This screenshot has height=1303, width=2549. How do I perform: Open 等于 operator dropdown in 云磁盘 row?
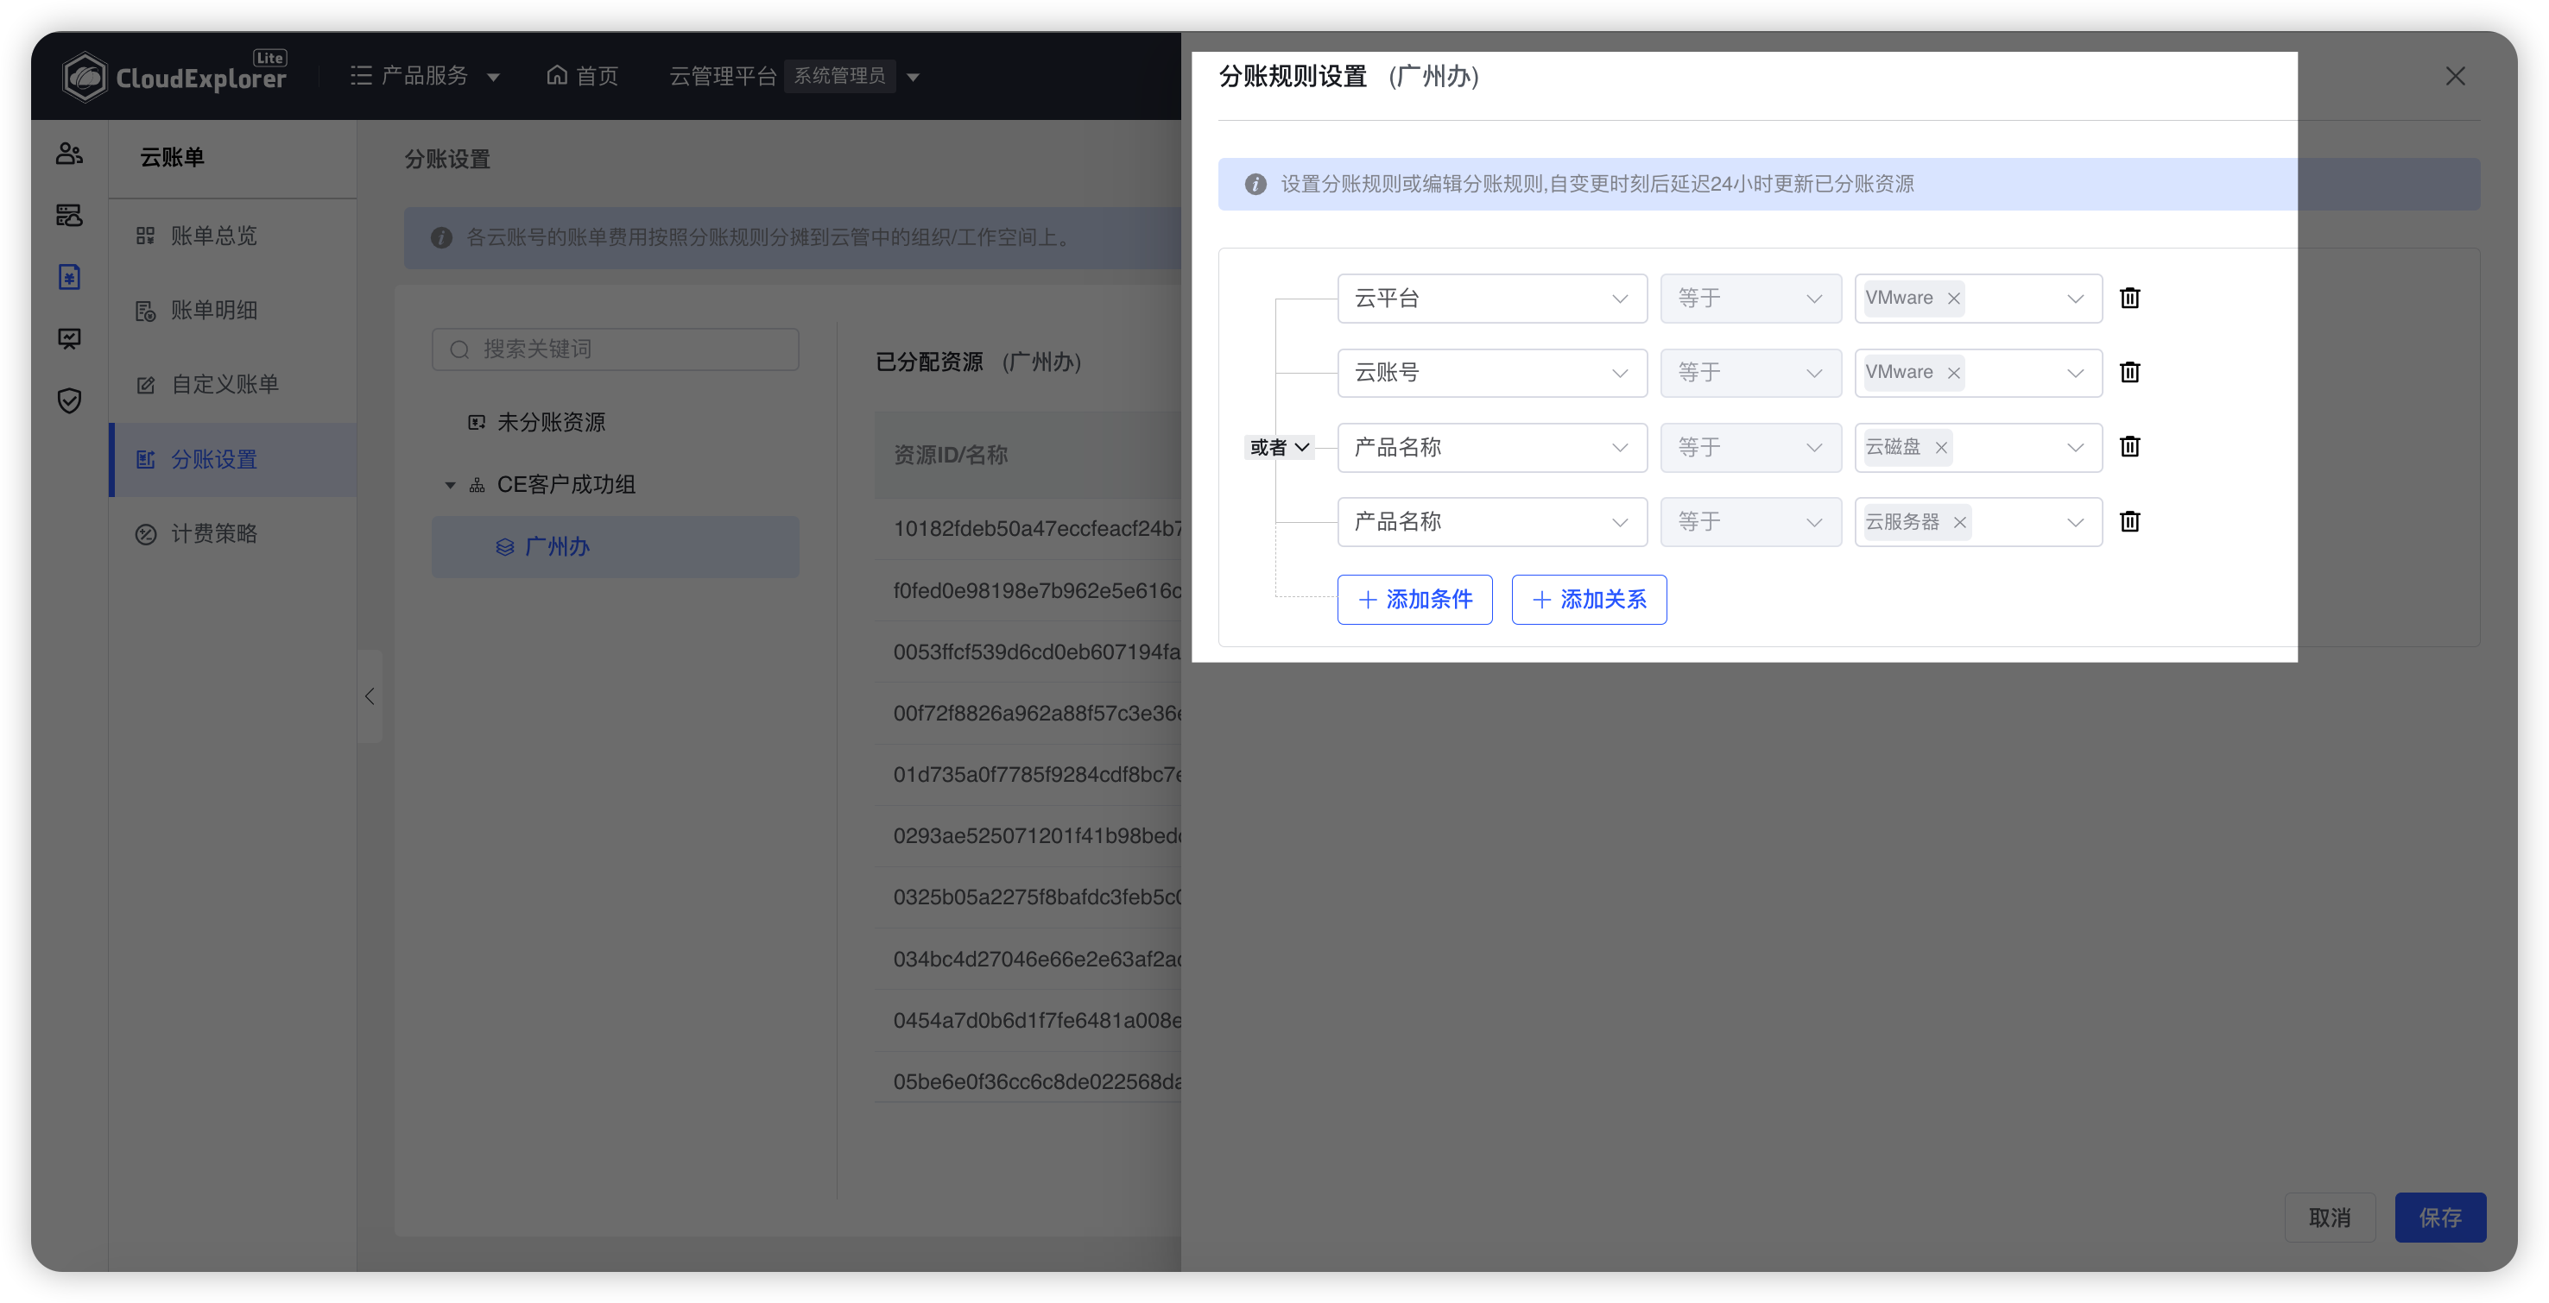click(1750, 447)
